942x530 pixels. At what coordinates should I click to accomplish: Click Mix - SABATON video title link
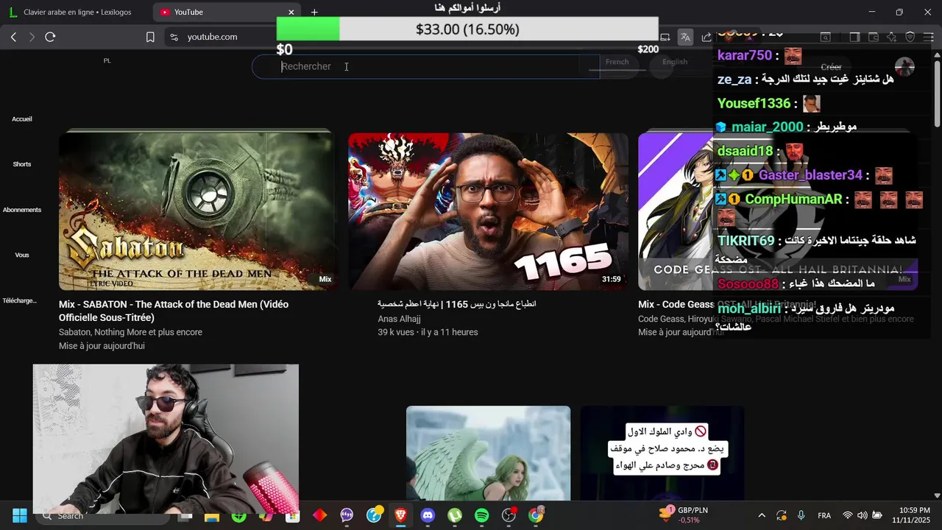click(x=174, y=311)
